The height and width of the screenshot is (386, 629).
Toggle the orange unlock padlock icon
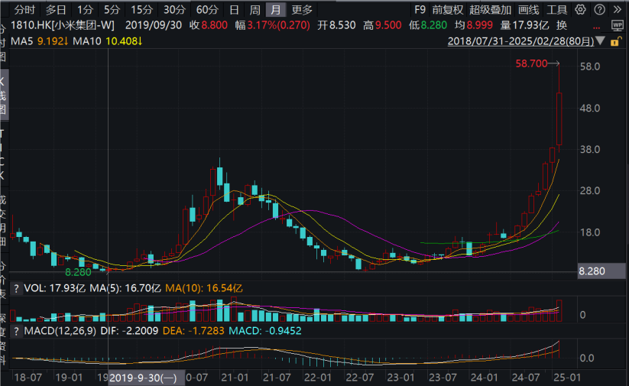point(615,41)
